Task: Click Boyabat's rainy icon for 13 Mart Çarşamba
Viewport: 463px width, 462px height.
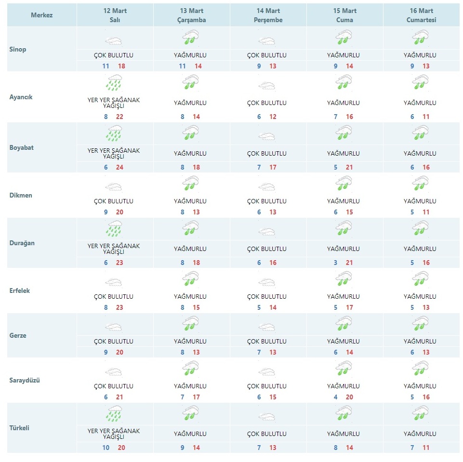Action: click(x=190, y=133)
